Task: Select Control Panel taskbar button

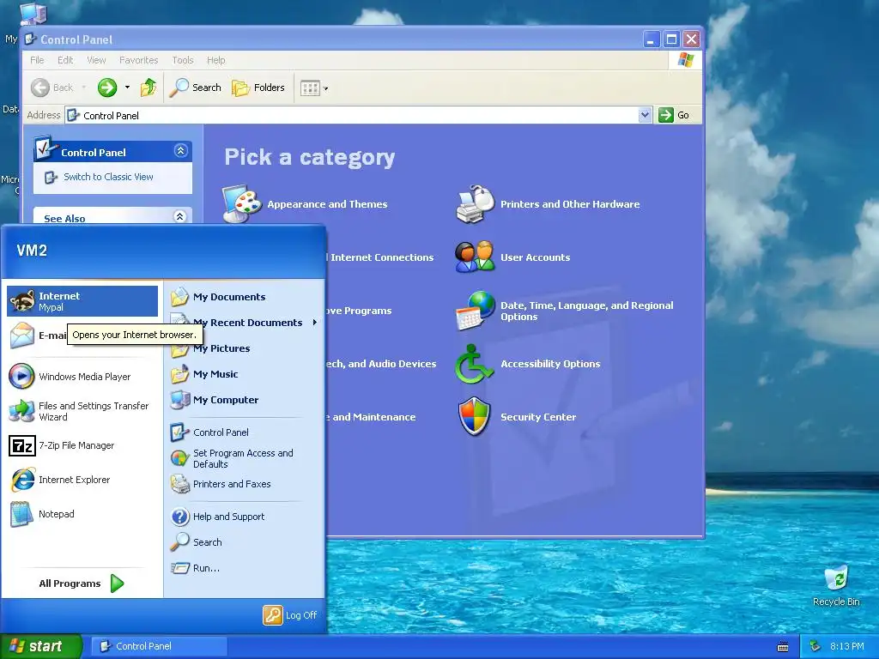Action: 159,646
